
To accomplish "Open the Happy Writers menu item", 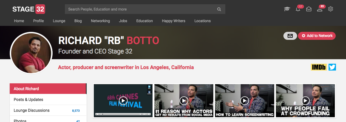I will [174, 21].
